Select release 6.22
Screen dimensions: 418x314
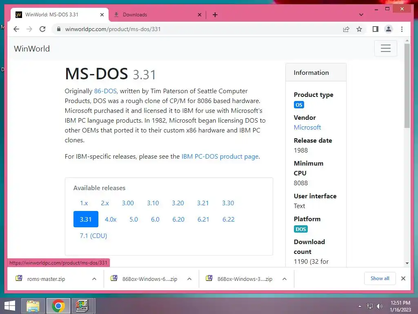[229, 219]
